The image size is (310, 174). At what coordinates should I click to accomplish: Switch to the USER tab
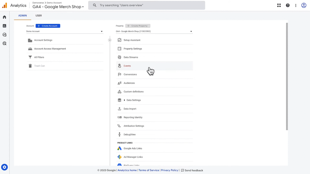click(38, 16)
